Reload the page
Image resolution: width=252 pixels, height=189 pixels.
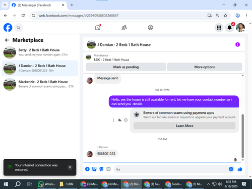pyautogui.click(x=23, y=16)
